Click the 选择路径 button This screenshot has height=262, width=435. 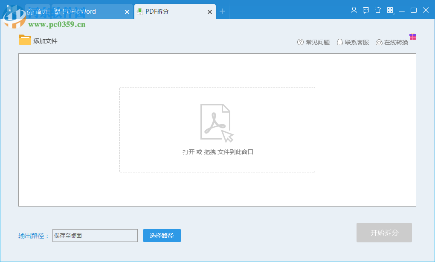(162, 236)
